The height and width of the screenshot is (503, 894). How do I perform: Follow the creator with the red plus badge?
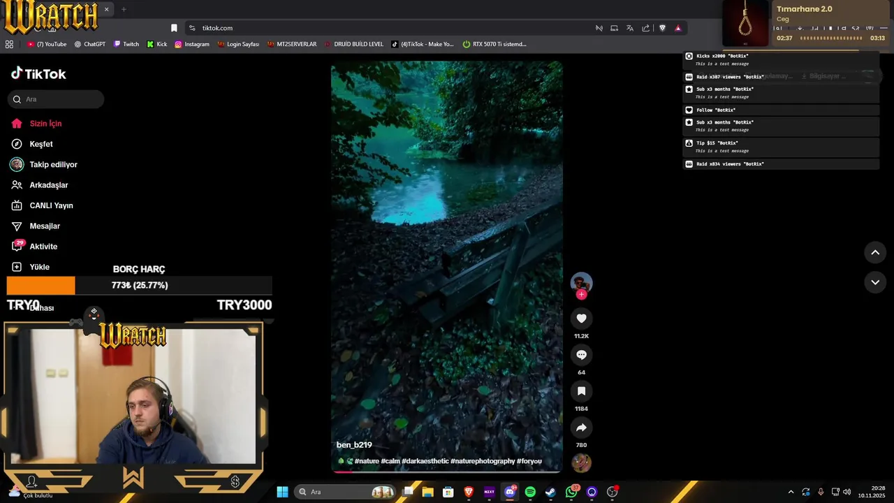pyautogui.click(x=581, y=294)
